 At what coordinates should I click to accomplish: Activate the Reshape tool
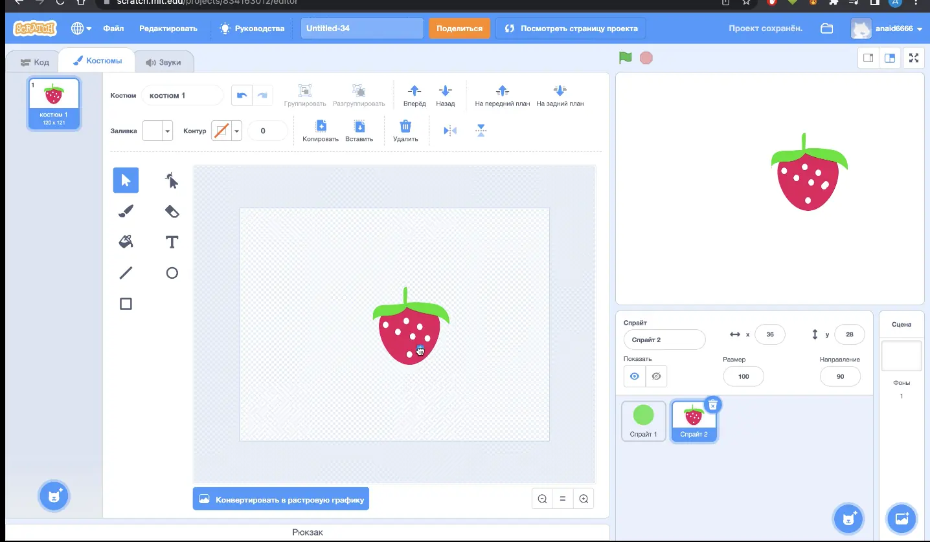172,180
